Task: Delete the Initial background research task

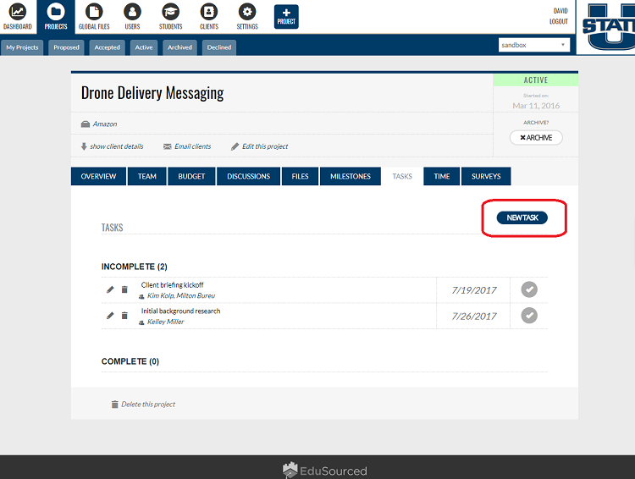Action: (x=124, y=316)
